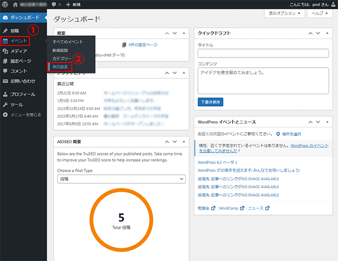Click the こんにちは、post さん account text
Screen dimensions: 338x261
coord(309,5)
